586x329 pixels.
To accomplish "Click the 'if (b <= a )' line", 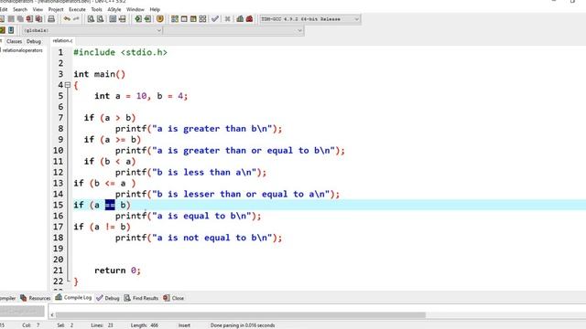I will point(104,183).
